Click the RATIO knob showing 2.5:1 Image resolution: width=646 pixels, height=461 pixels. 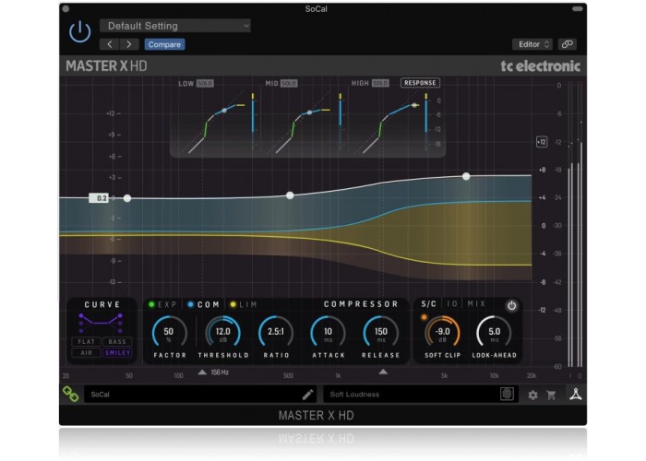(276, 333)
